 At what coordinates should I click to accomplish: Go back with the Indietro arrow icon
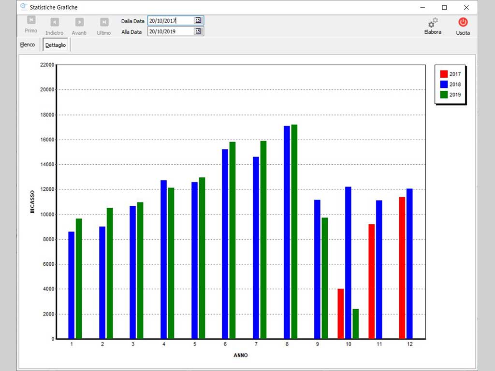[x=55, y=22]
